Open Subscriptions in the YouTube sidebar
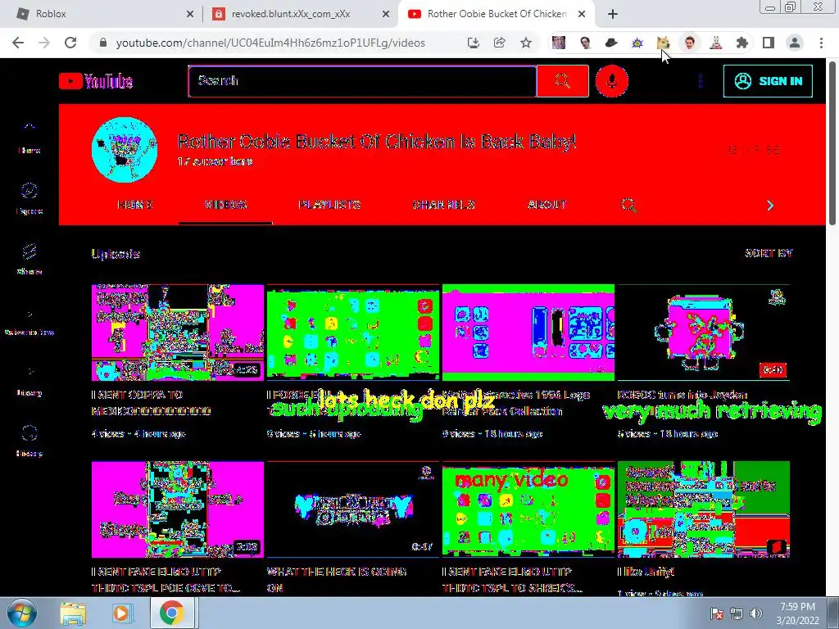The height and width of the screenshot is (629, 839). [x=29, y=321]
